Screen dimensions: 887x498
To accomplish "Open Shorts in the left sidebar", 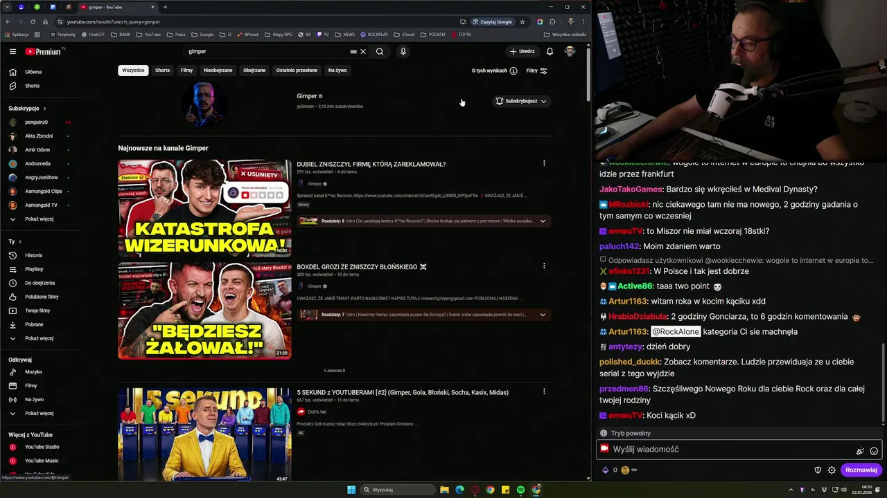I will tap(32, 86).
